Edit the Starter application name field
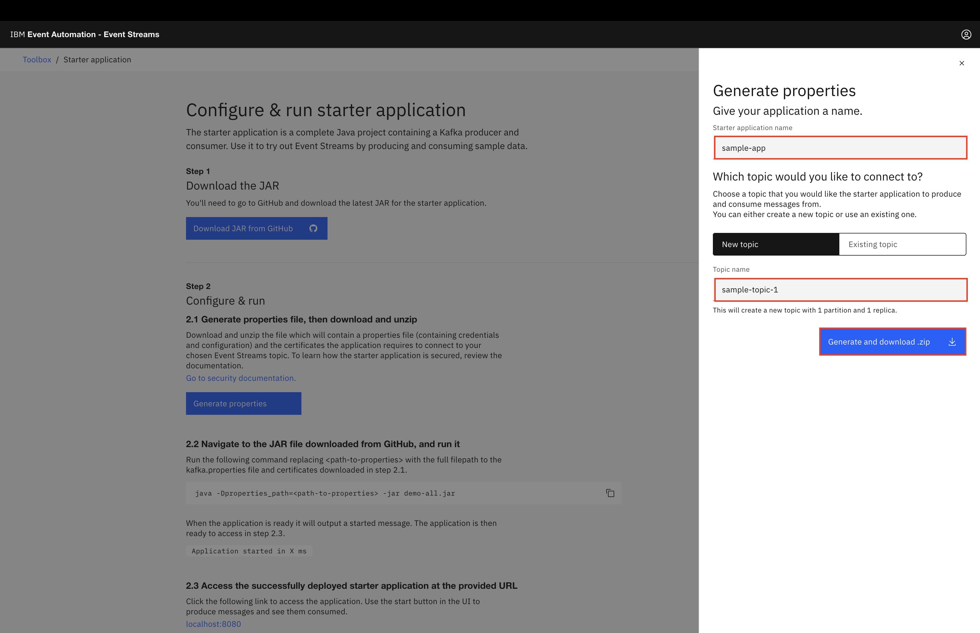The image size is (980, 633). (840, 148)
